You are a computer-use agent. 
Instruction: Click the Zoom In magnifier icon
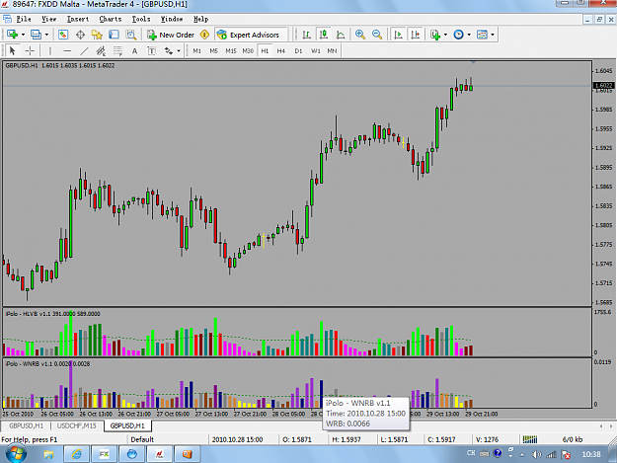point(360,35)
